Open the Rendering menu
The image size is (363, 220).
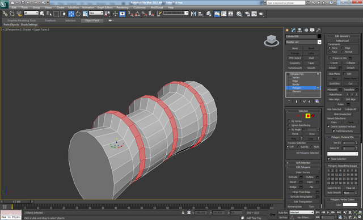[x=123, y=7]
